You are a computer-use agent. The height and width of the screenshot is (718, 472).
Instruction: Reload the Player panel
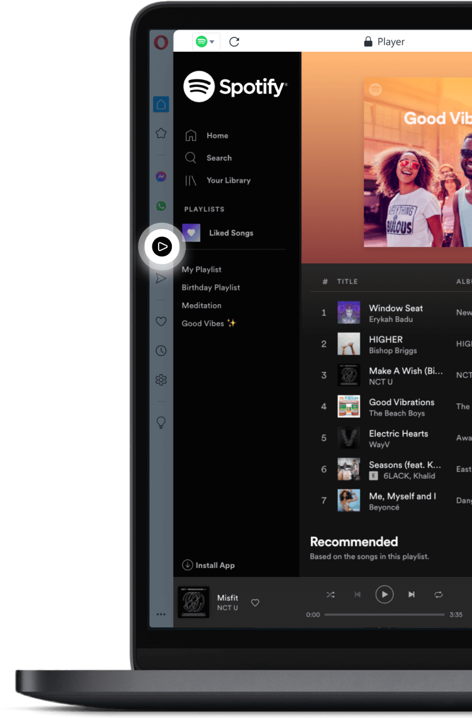click(x=234, y=42)
